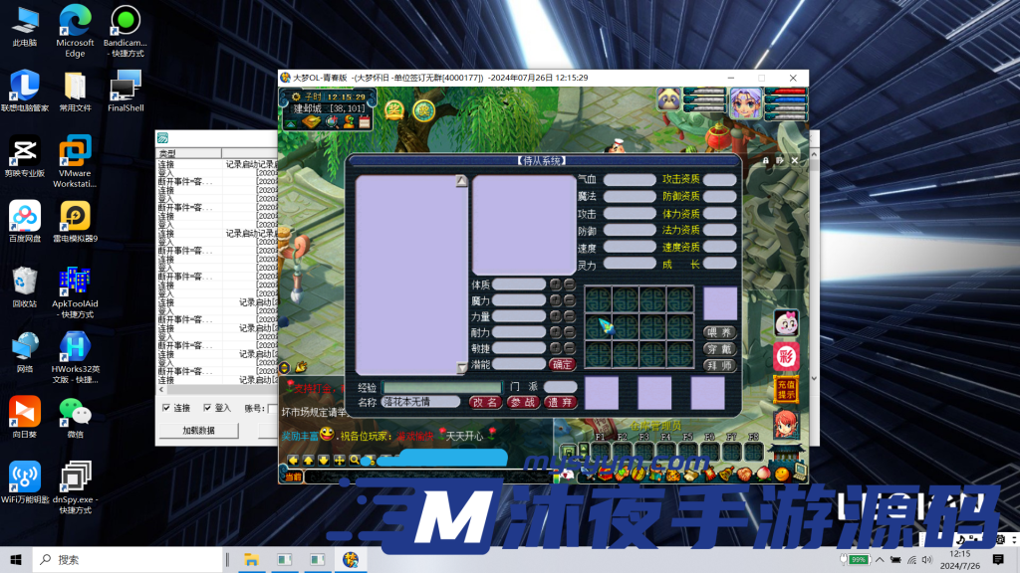Click the 充值提示 recharge notice icon

[786, 389]
